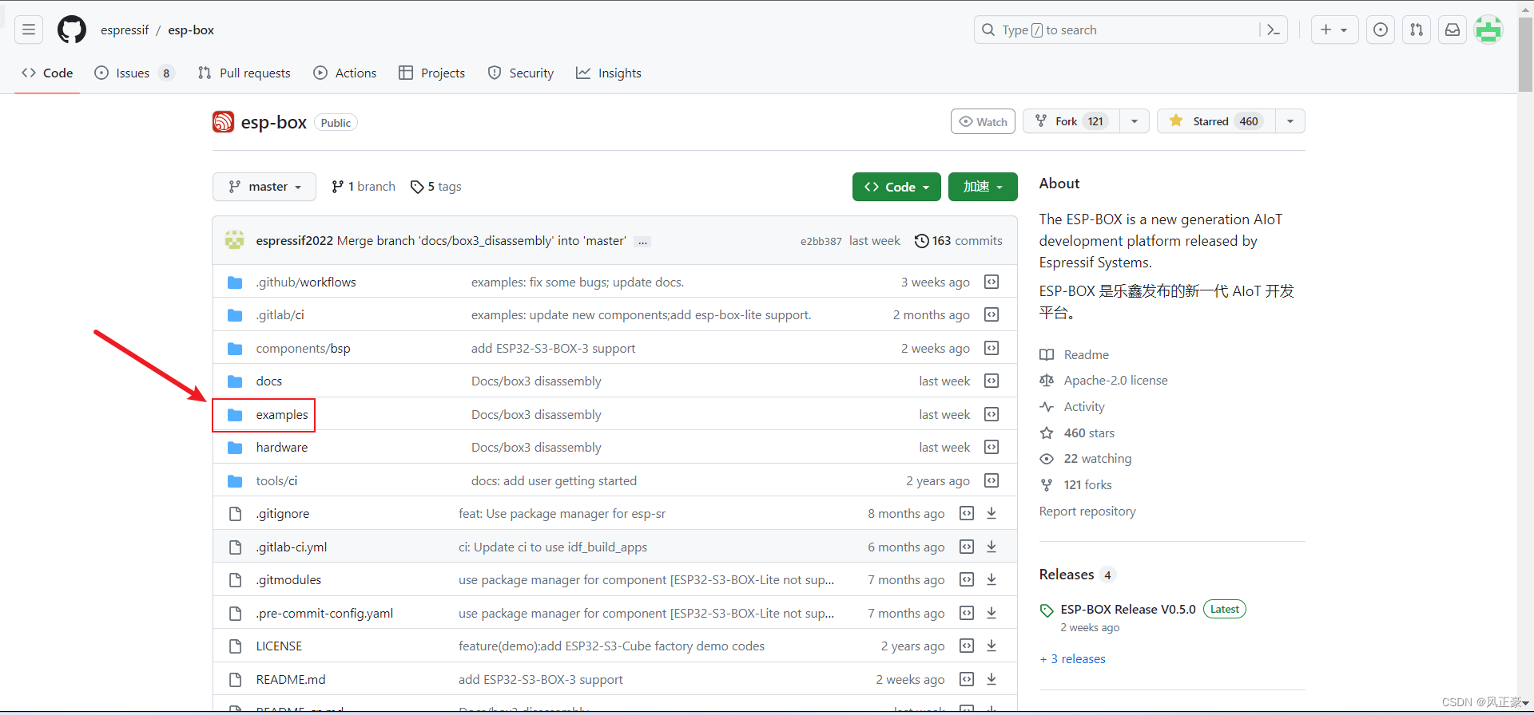Open the Issues tab
1534x715 pixels.
pyautogui.click(x=134, y=73)
